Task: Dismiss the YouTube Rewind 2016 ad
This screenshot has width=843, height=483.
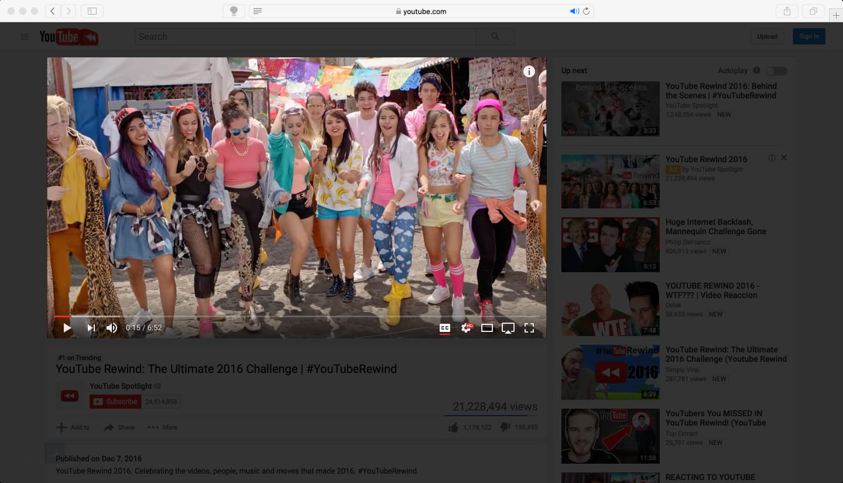Action: coord(784,158)
